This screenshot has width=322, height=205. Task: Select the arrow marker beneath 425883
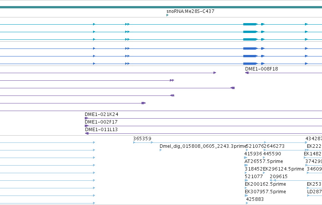pos(247,203)
